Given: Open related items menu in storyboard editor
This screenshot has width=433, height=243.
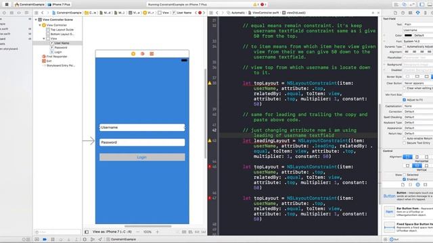Looking at the screenshot, I should [x=36, y=13].
